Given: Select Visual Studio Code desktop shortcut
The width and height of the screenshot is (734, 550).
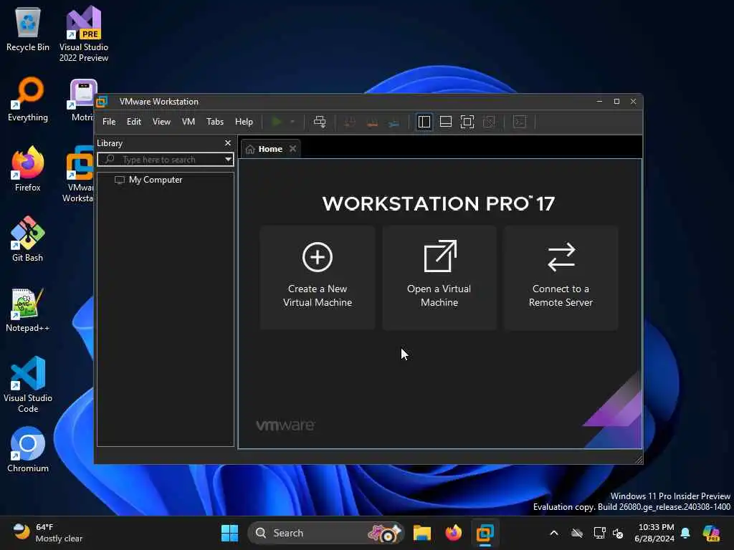Looking at the screenshot, I should tap(28, 385).
